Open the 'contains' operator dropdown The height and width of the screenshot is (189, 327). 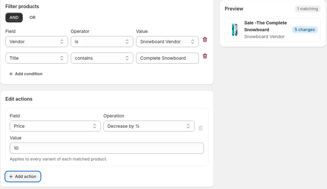tap(102, 58)
